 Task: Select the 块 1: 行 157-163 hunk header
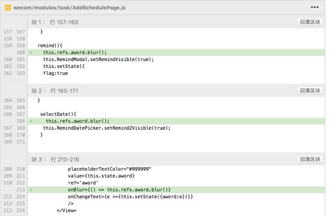(x=55, y=22)
